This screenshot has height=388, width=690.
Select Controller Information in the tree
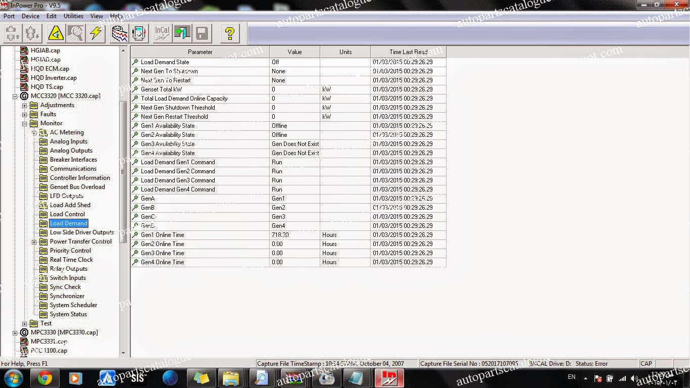tap(80, 178)
